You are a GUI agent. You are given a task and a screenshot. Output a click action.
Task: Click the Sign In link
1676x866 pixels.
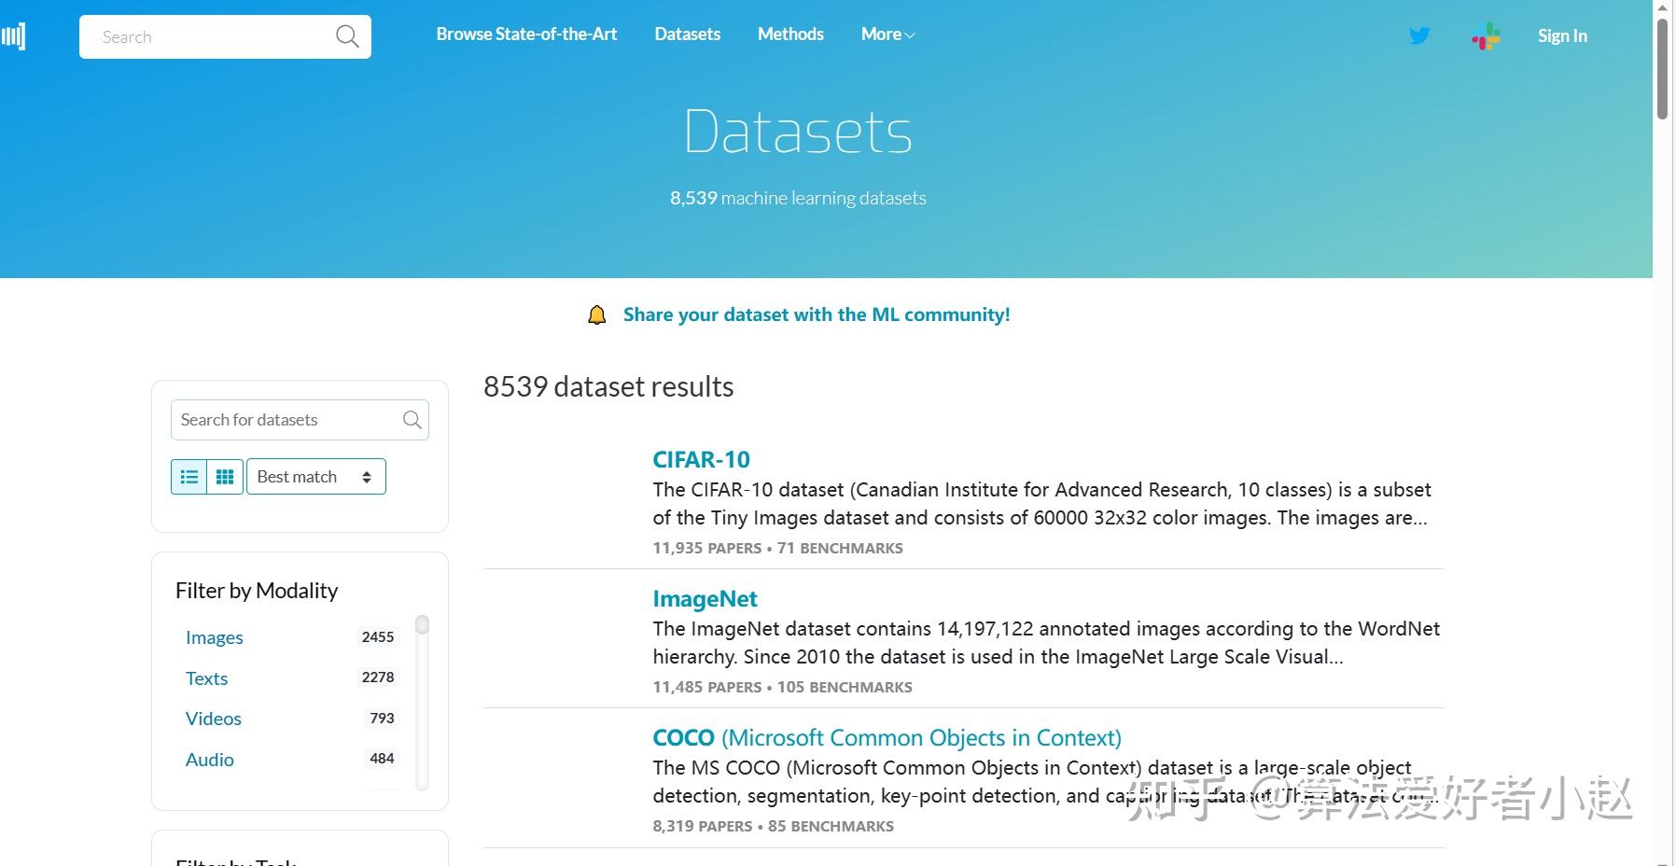1561,35
